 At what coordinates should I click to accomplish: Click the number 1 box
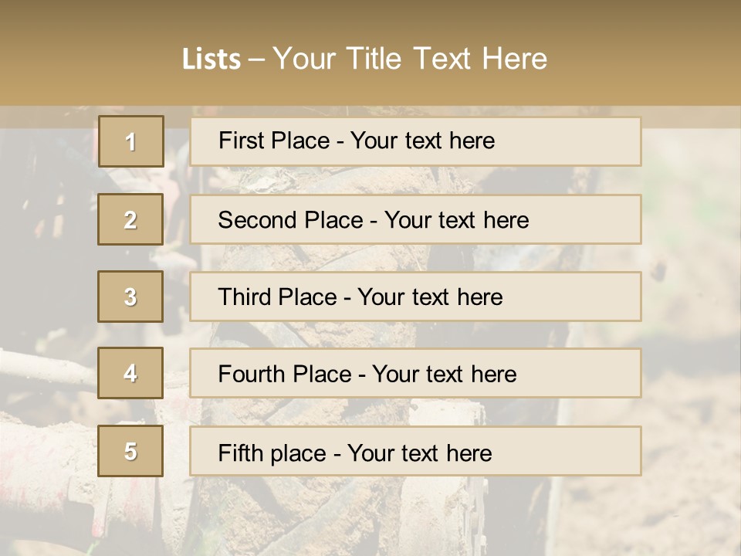click(x=130, y=141)
